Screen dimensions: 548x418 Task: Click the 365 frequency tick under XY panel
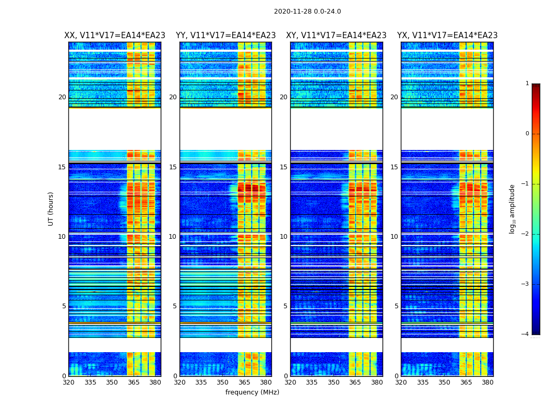pos(355,382)
